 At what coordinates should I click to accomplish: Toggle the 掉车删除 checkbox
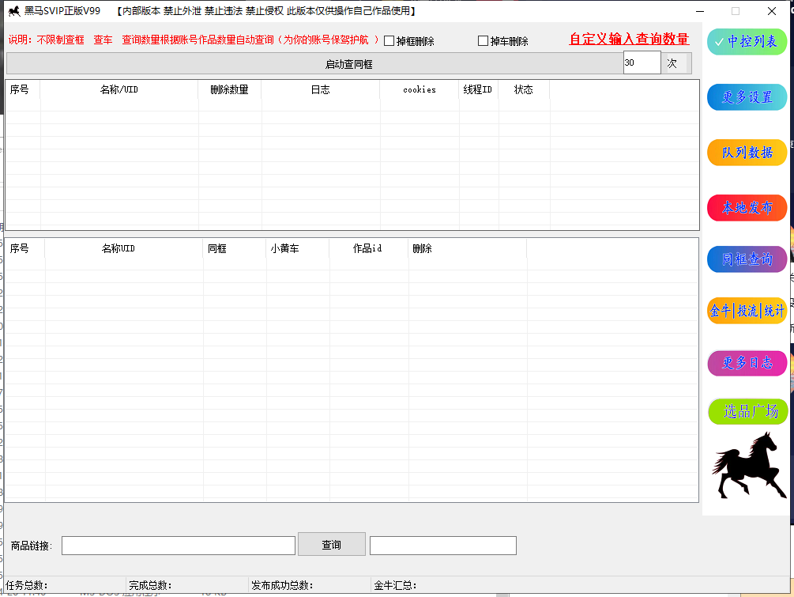[x=484, y=41]
